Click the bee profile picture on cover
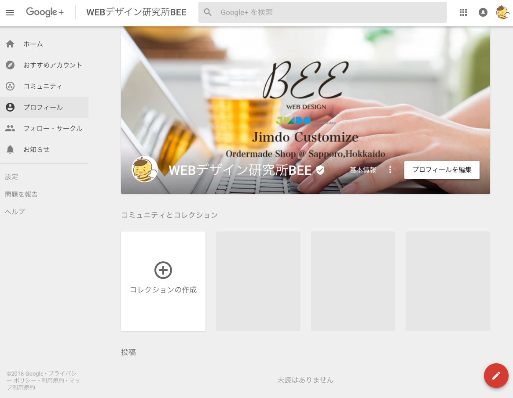 point(145,169)
